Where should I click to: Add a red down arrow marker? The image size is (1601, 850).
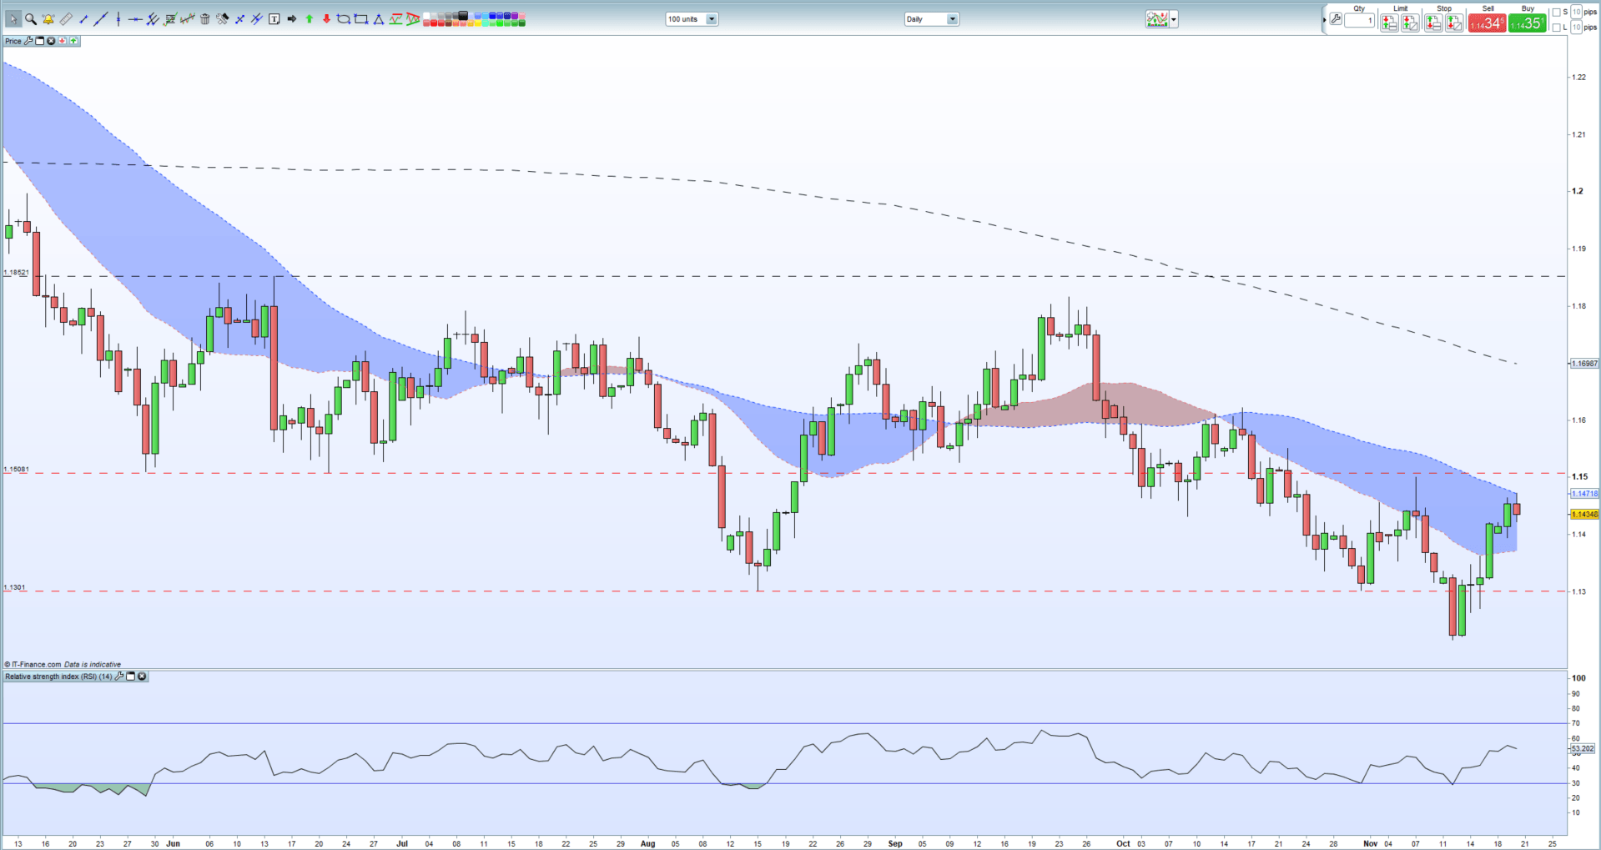click(326, 19)
